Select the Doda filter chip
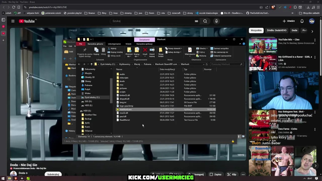Viewport: 322px width, 181px height. click(294, 30)
